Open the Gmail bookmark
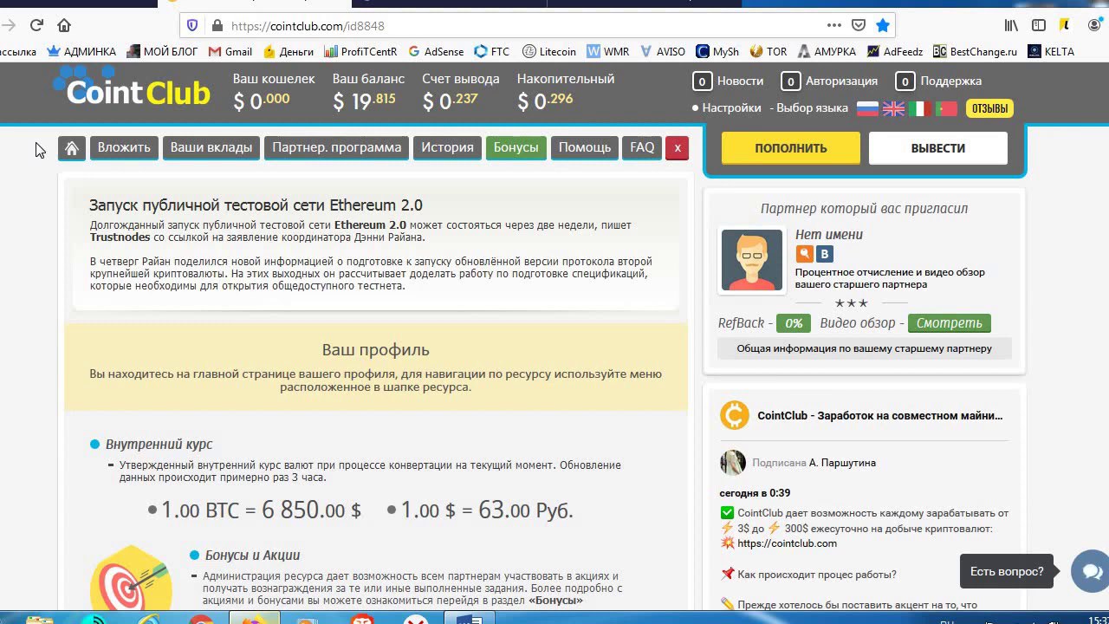This screenshot has width=1109, height=624. (x=230, y=51)
